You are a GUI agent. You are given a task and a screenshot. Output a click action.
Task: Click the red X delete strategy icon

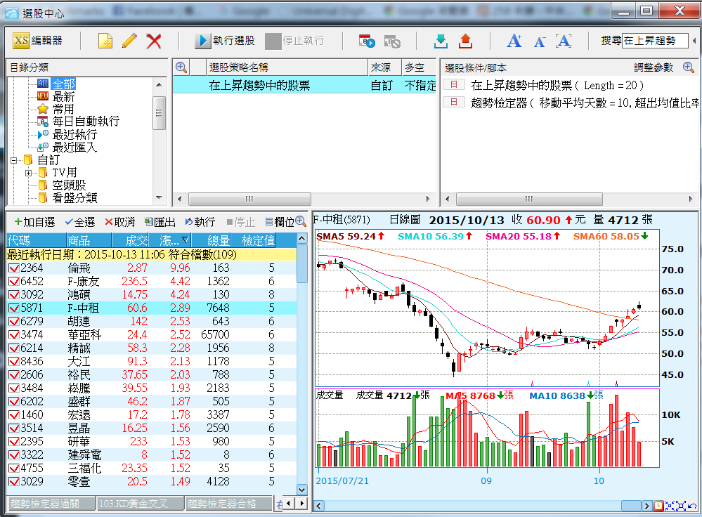point(154,41)
